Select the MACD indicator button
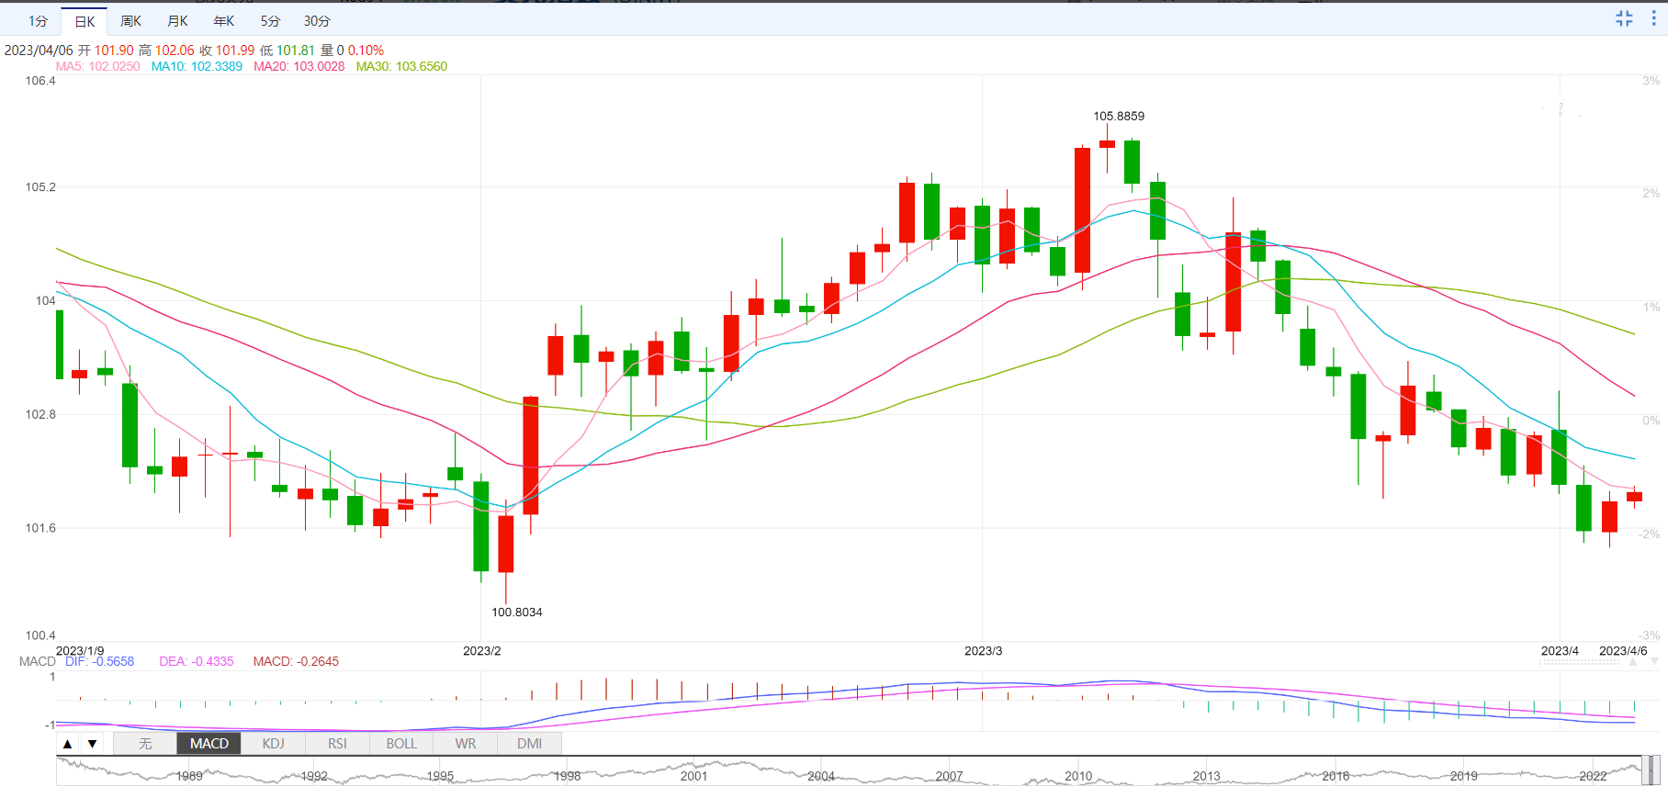The image size is (1668, 809). tap(209, 744)
